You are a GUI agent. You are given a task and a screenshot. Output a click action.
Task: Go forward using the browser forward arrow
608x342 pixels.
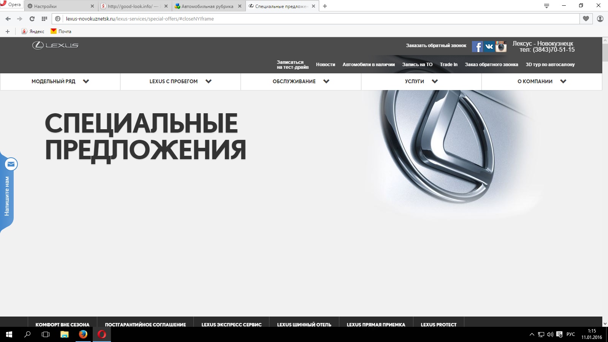20,19
